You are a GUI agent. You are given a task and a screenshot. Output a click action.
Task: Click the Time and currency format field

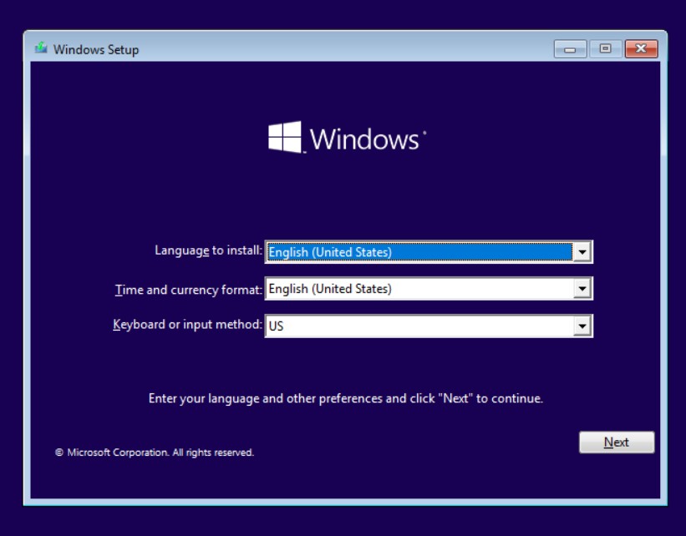point(418,289)
